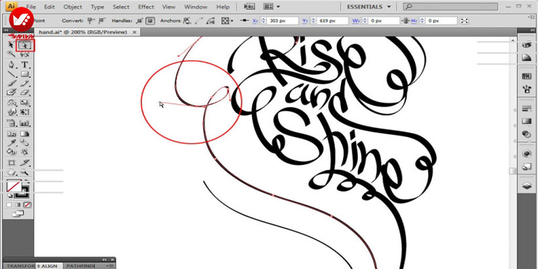
Task: Choose the Free Transform tool
Action: pyautogui.click(x=25, y=112)
